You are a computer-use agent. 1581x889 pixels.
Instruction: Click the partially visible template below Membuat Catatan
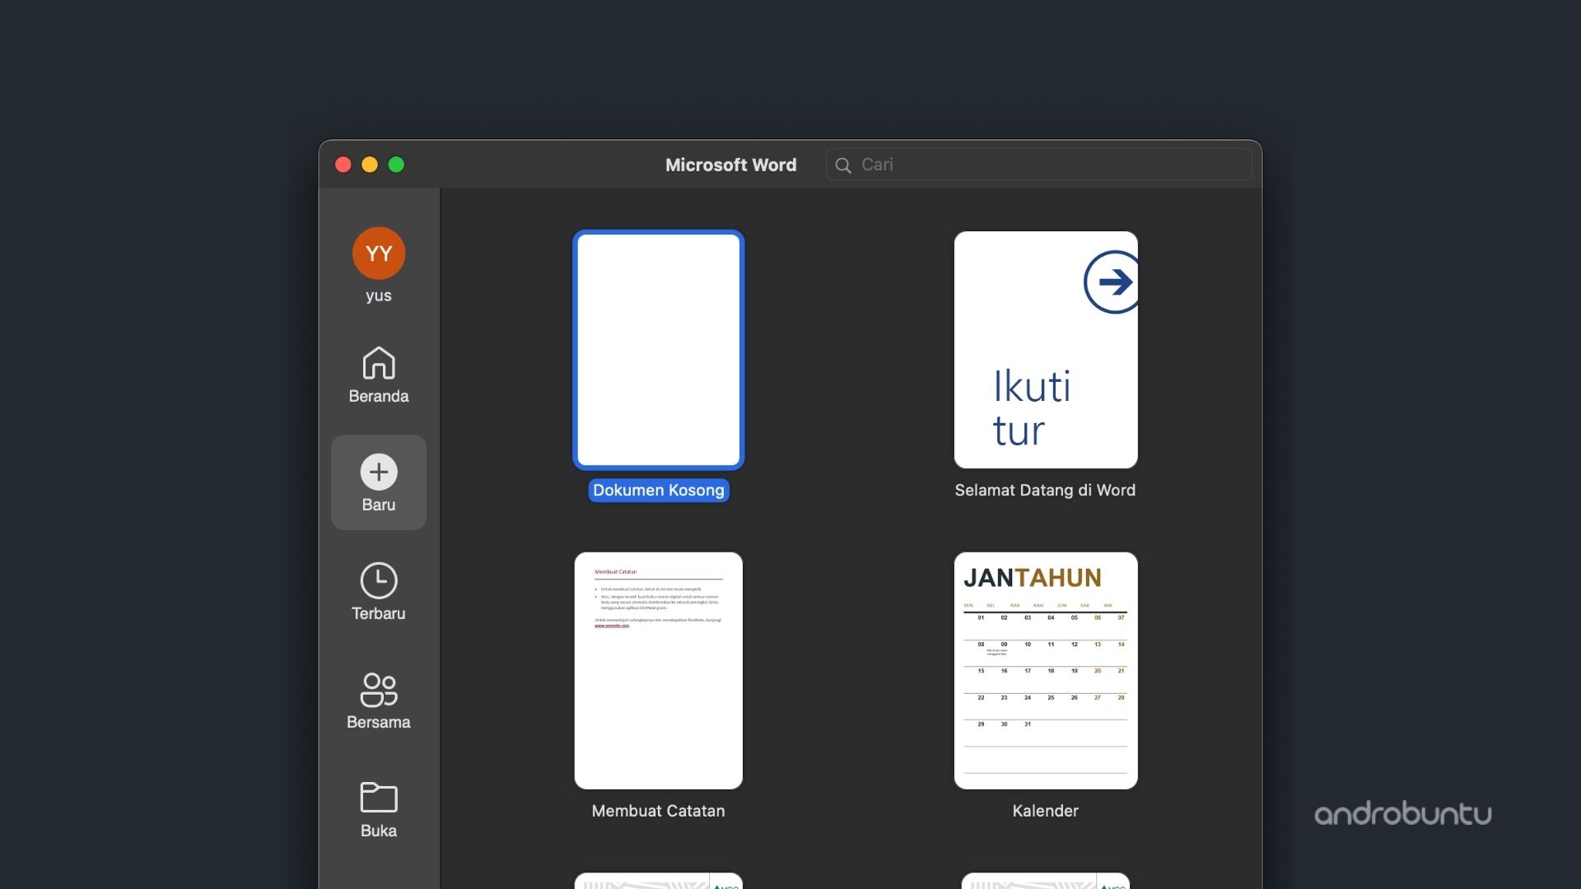coord(658,881)
